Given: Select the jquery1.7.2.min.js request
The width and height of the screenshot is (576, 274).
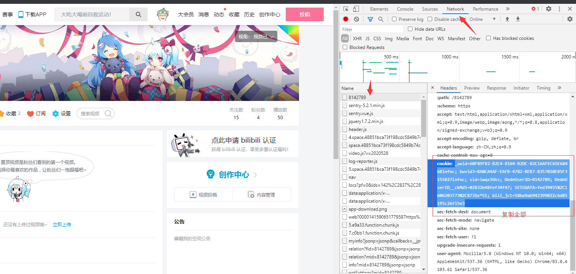Looking at the screenshot, I should [381, 121].
